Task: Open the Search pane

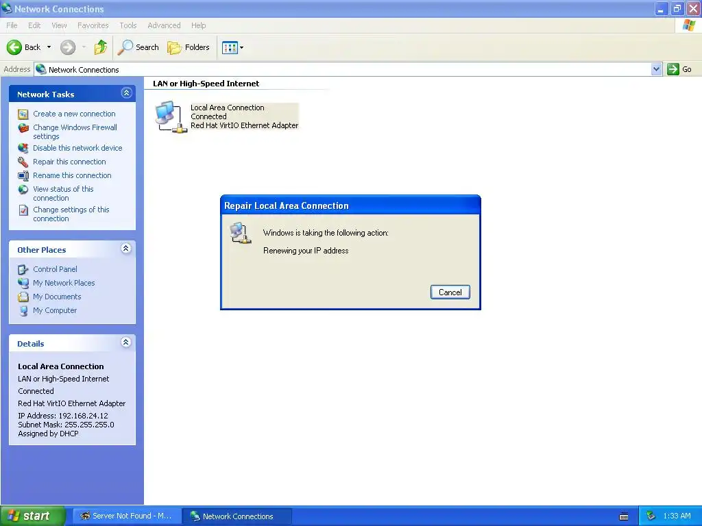Action: pos(138,47)
